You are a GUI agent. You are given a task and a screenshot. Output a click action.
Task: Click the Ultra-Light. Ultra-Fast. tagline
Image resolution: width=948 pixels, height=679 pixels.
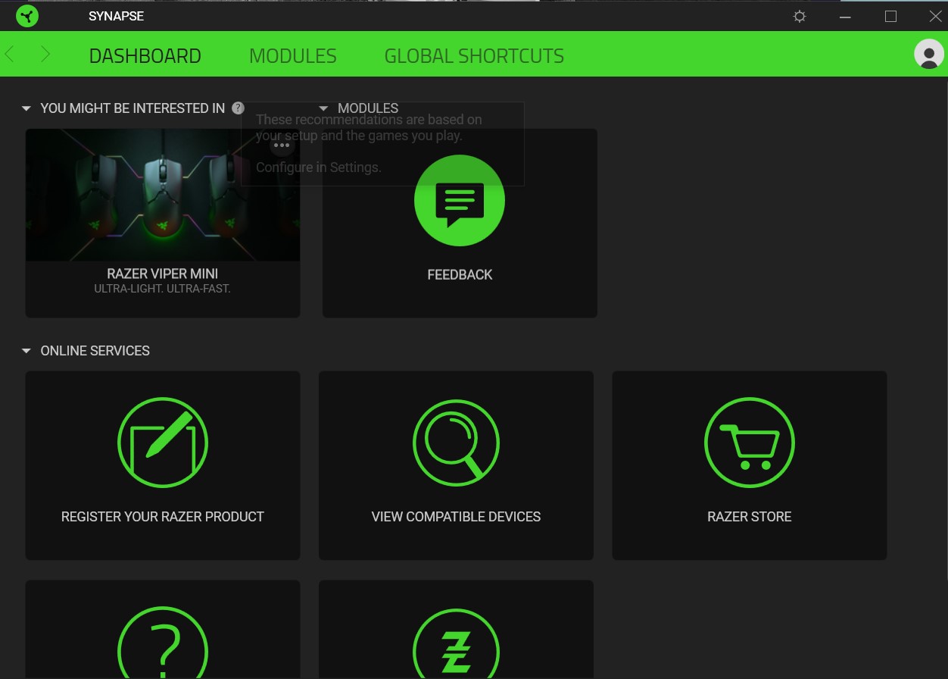pyautogui.click(x=163, y=289)
